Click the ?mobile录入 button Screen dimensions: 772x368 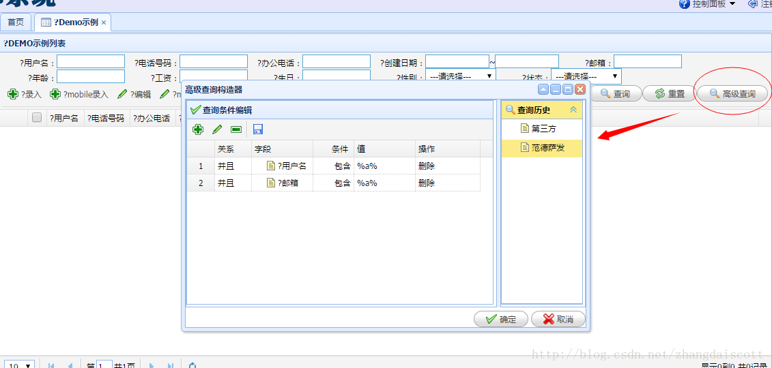click(x=78, y=94)
